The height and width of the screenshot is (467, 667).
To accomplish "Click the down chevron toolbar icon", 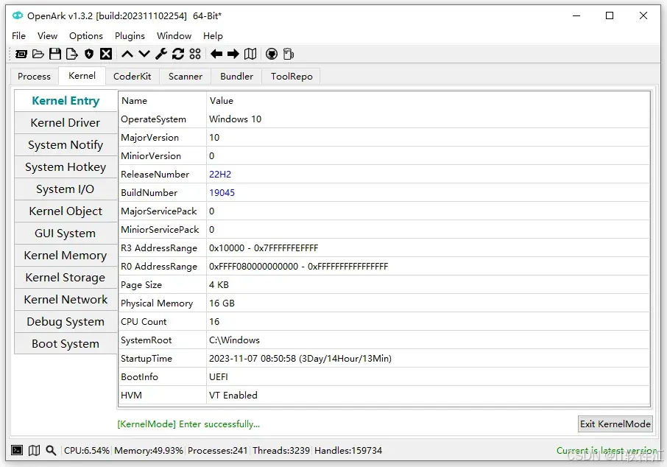I will coord(144,54).
